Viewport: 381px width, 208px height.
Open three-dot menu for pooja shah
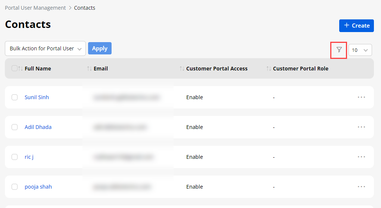(x=361, y=187)
